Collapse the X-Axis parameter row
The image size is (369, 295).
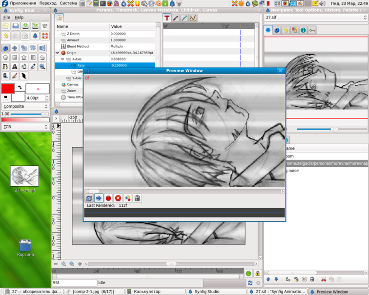[62, 59]
